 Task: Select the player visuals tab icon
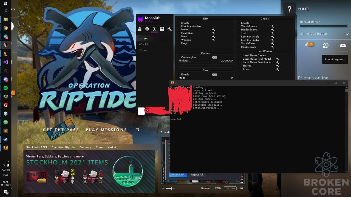click(154, 29)
